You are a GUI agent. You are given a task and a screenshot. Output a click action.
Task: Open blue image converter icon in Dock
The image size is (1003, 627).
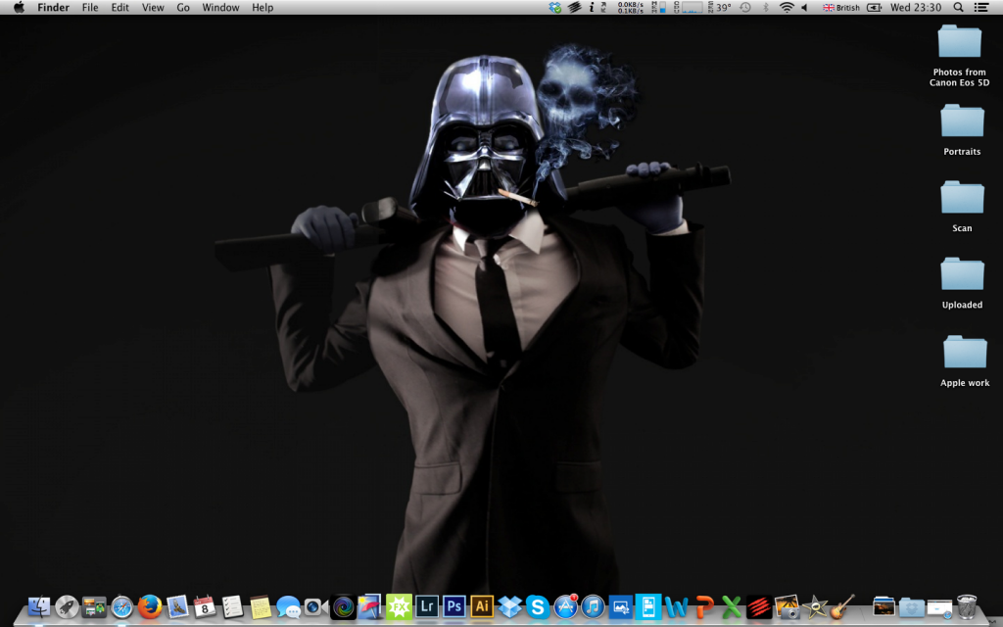(x=620, y=606)
